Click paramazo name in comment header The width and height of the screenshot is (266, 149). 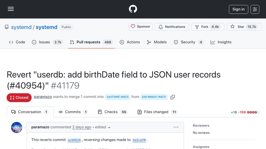[40, 127]
